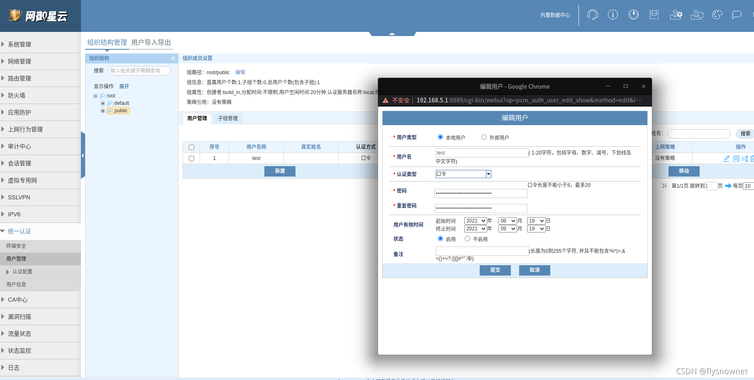Viewport: 754px width, 380px height.
Task: Open the end time month dropdown 09
Action: 508,229
